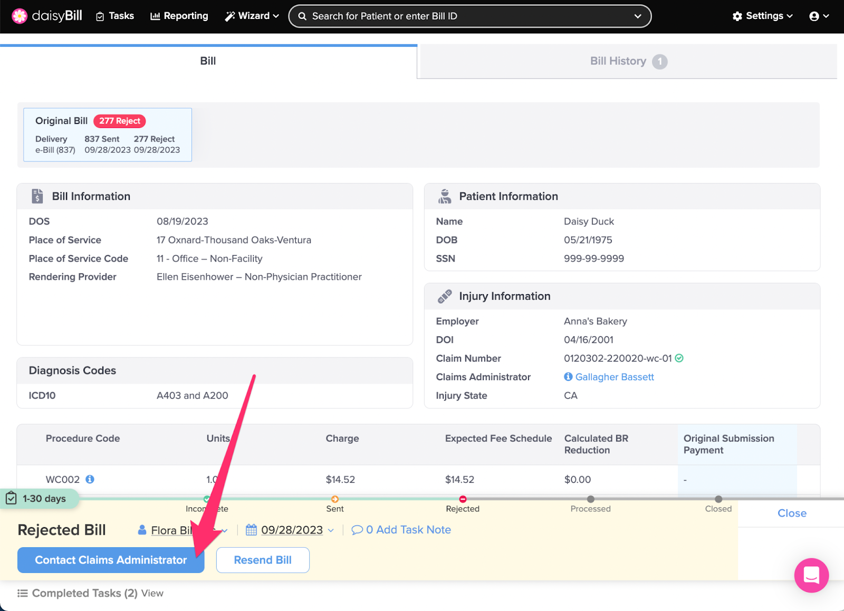Screen dimensions: 844x611
Task: Click the Rejected marker on progress timeline
Action: tap(463, 499)
